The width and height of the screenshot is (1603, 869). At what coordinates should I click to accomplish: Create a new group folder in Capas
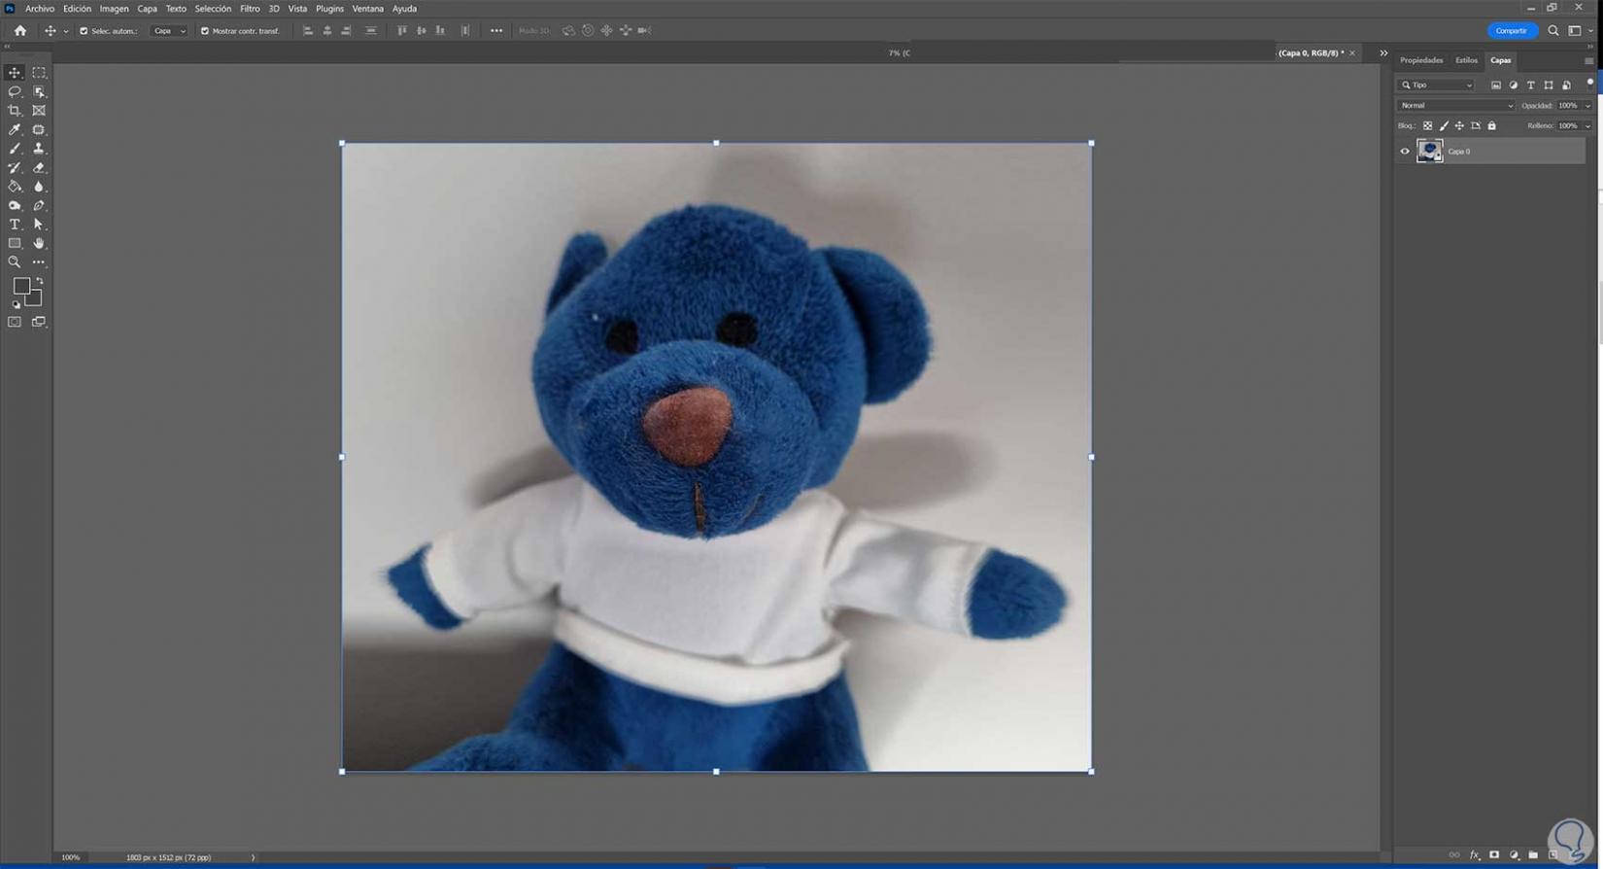(x=1533, y=855)
